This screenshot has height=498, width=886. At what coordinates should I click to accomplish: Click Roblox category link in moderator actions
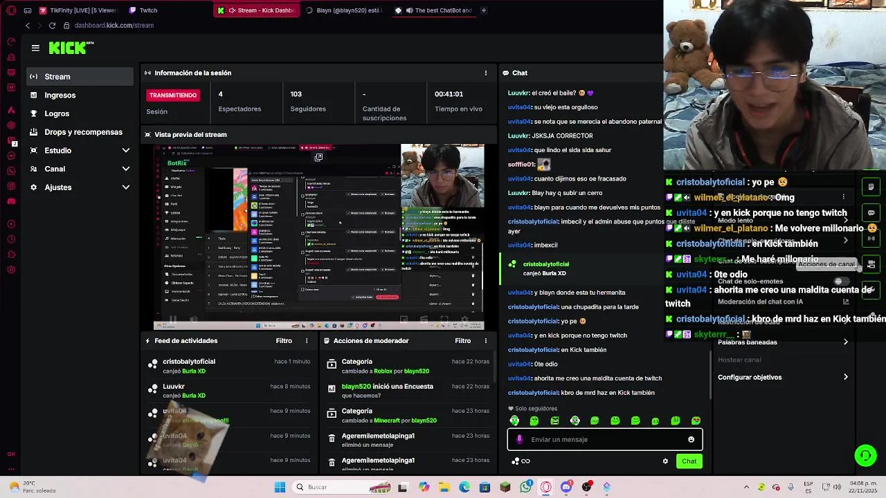pyautogui.click(x=383, y=371)
